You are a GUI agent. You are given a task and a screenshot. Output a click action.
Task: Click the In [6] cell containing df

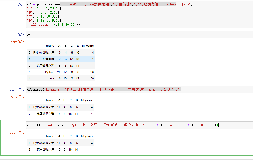pyautogui.click(x=140, y=35)
